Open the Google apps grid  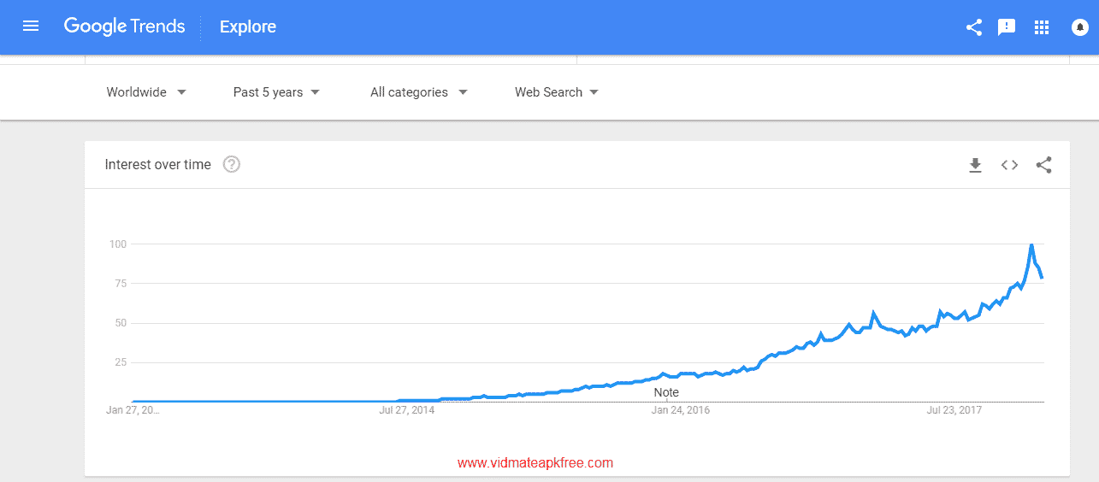[1041, 27]
